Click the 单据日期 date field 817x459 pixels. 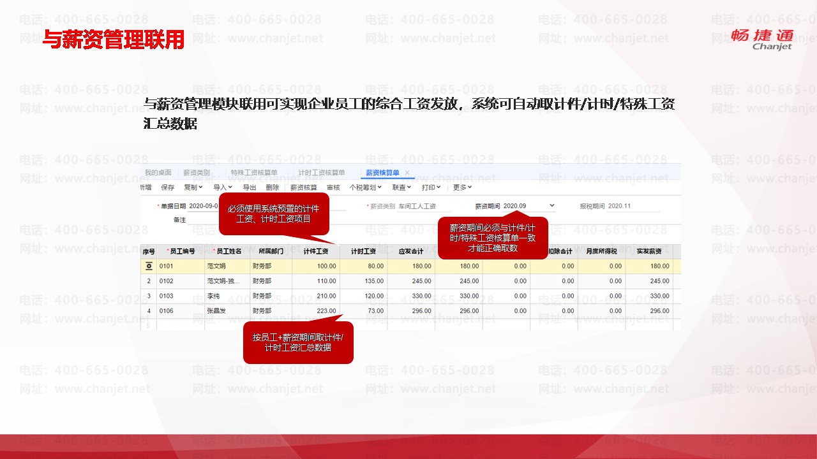point(204,206)
